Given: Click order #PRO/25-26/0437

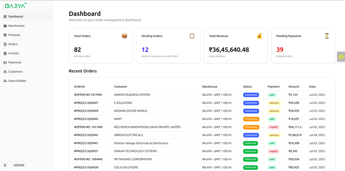Looking at the screenshot, I should (86, 151).
